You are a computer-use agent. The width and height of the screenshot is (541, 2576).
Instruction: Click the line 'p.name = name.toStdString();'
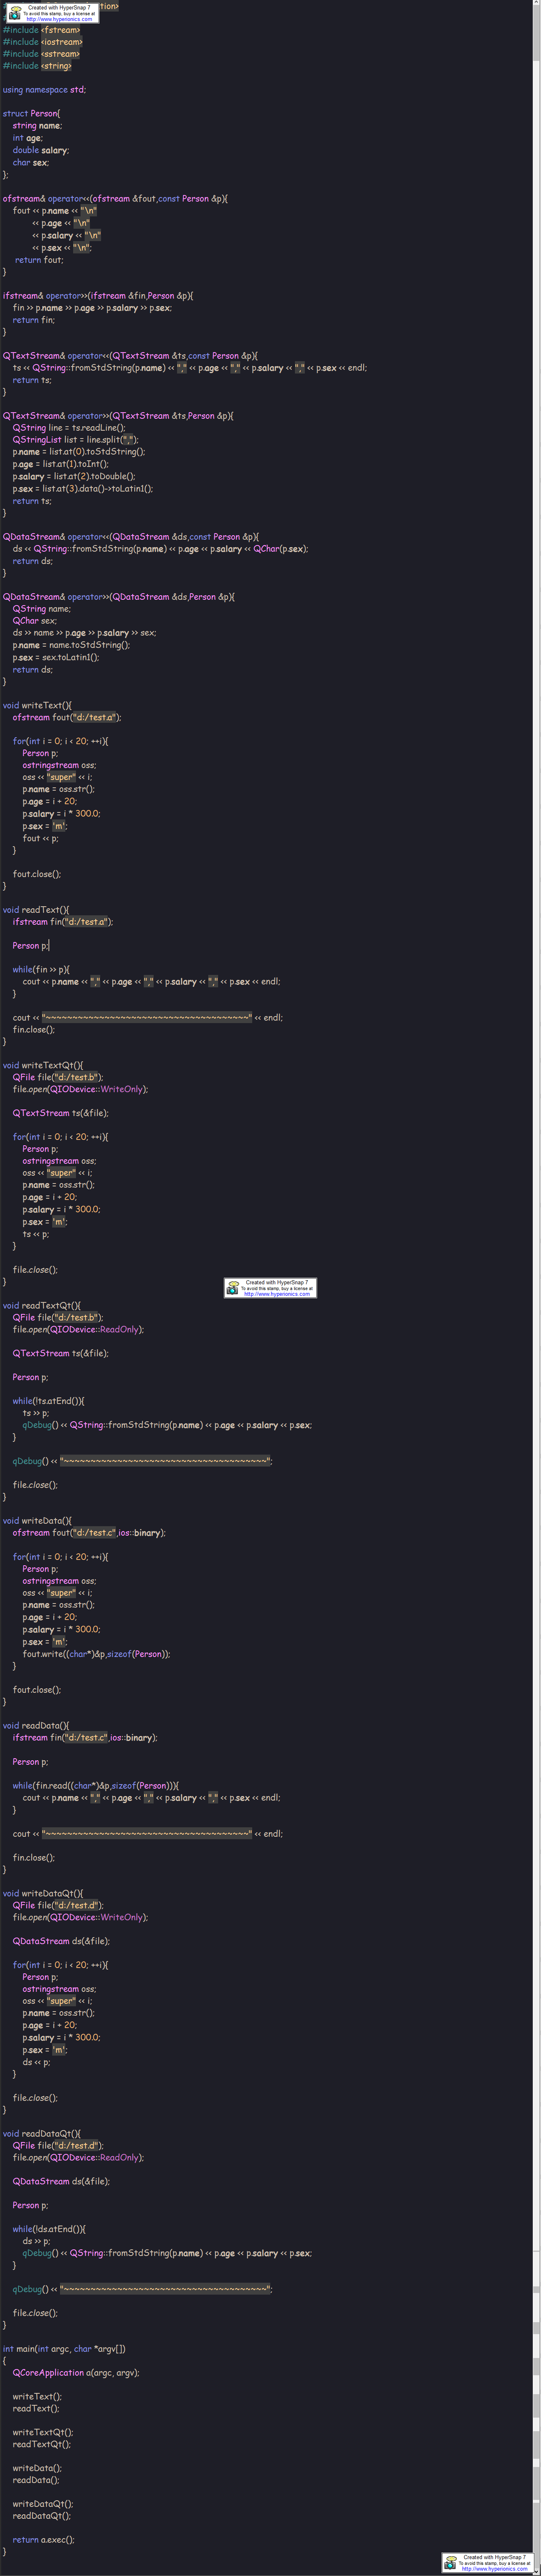tap(72, 645)
